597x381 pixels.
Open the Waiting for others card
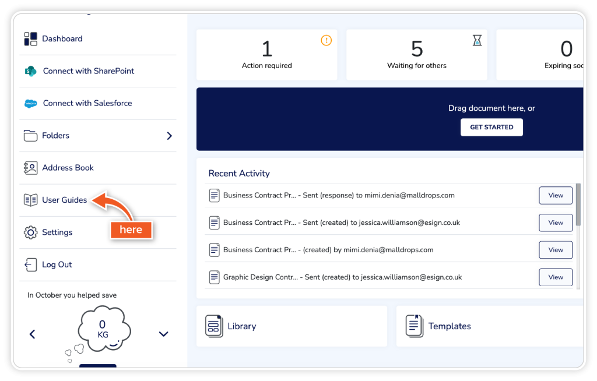(x=416, y=55)
